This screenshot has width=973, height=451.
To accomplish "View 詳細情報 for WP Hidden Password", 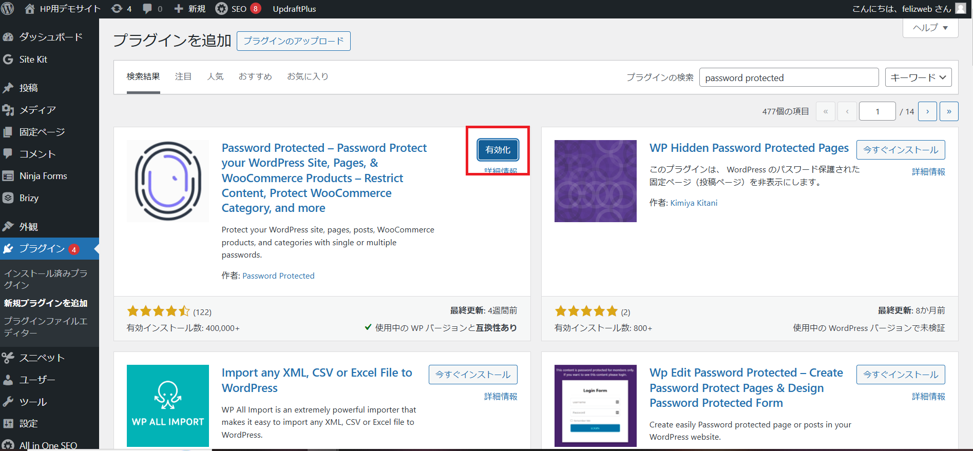I will click(x=928, y=172).
